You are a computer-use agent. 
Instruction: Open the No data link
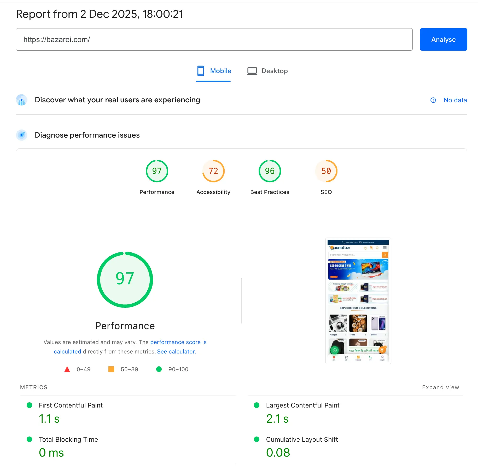[x=455, y=100]
